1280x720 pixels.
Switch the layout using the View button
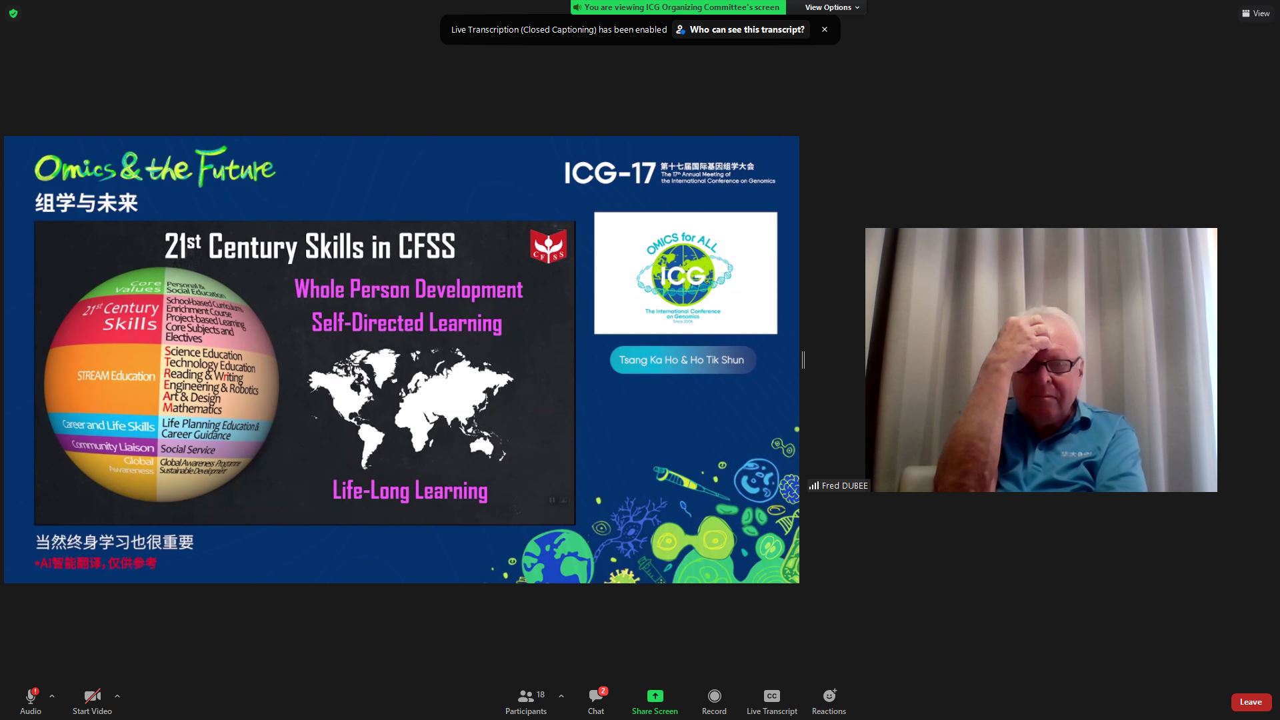1256,13
